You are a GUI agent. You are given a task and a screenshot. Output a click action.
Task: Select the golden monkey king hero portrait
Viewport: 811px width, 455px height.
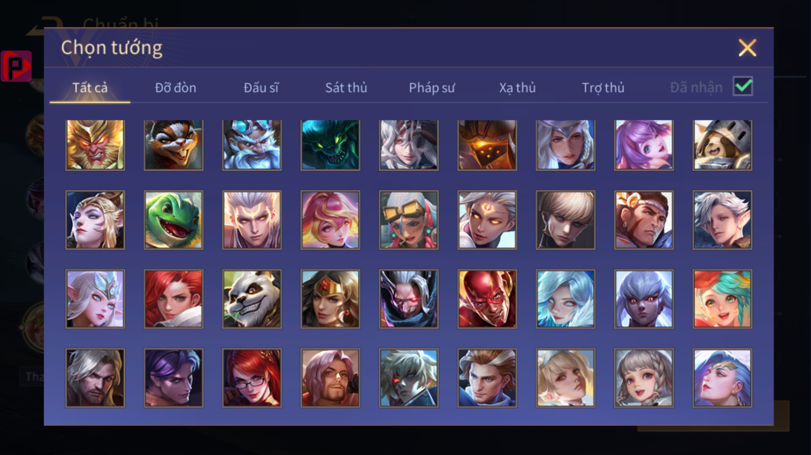(95, 144)
